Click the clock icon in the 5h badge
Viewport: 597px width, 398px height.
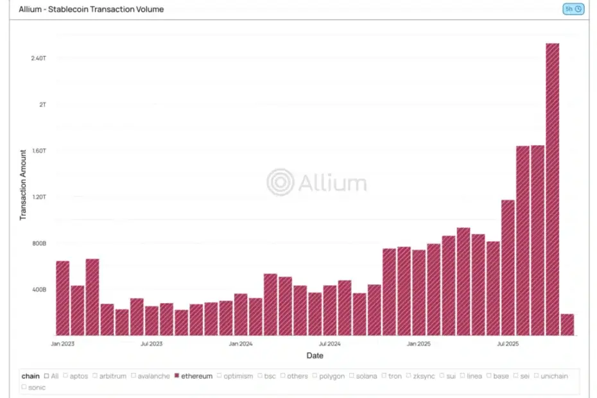(x=578, y=9)
